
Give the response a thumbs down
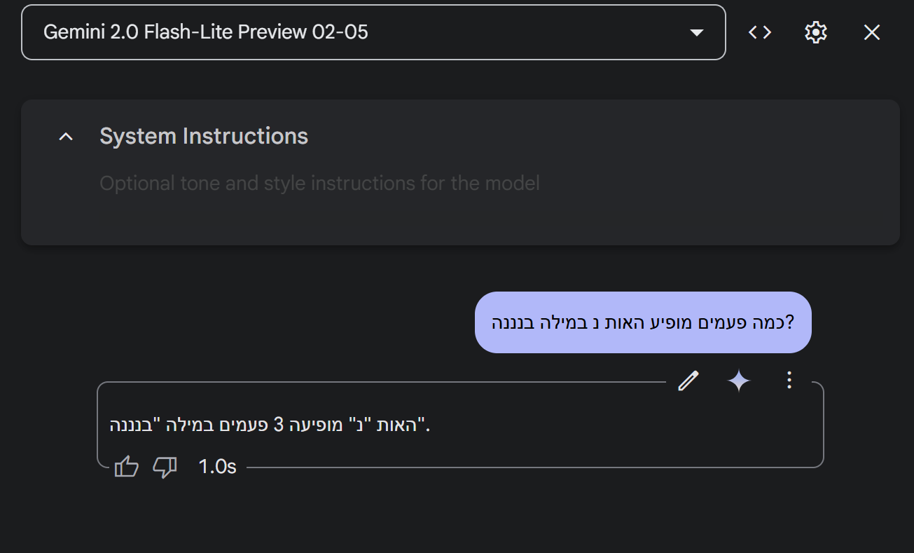(165, 467)
